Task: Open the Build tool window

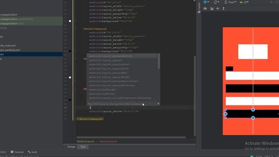Action: (33, 152)
